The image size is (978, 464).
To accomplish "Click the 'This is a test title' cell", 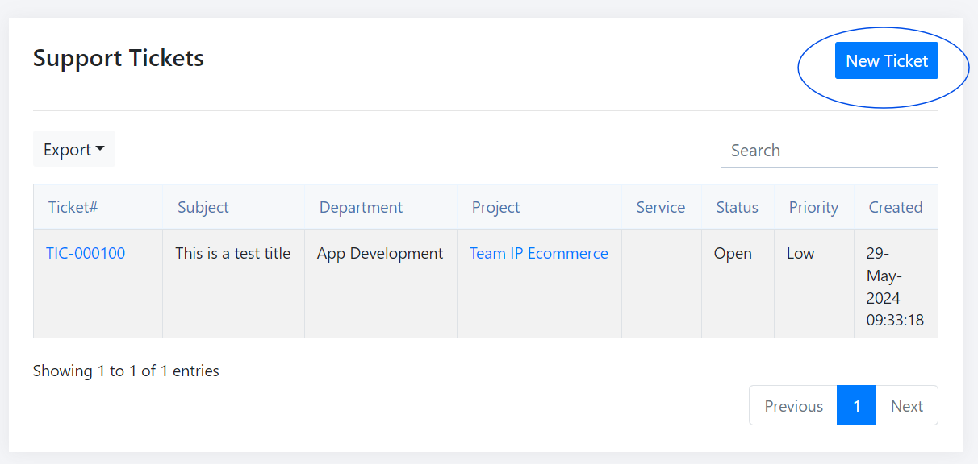I will coord(232,253).
